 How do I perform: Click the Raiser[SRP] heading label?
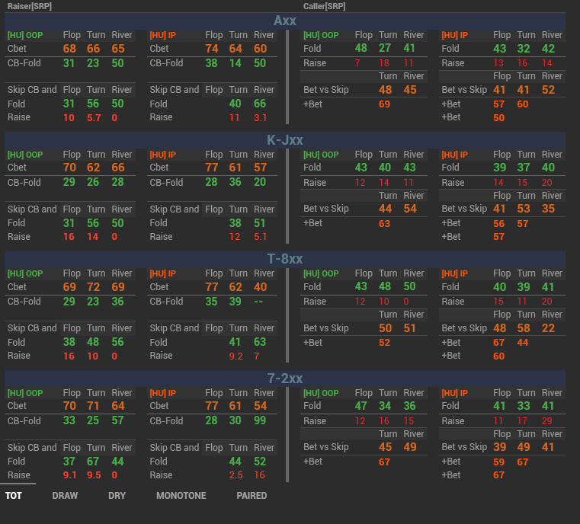point(29,6)
